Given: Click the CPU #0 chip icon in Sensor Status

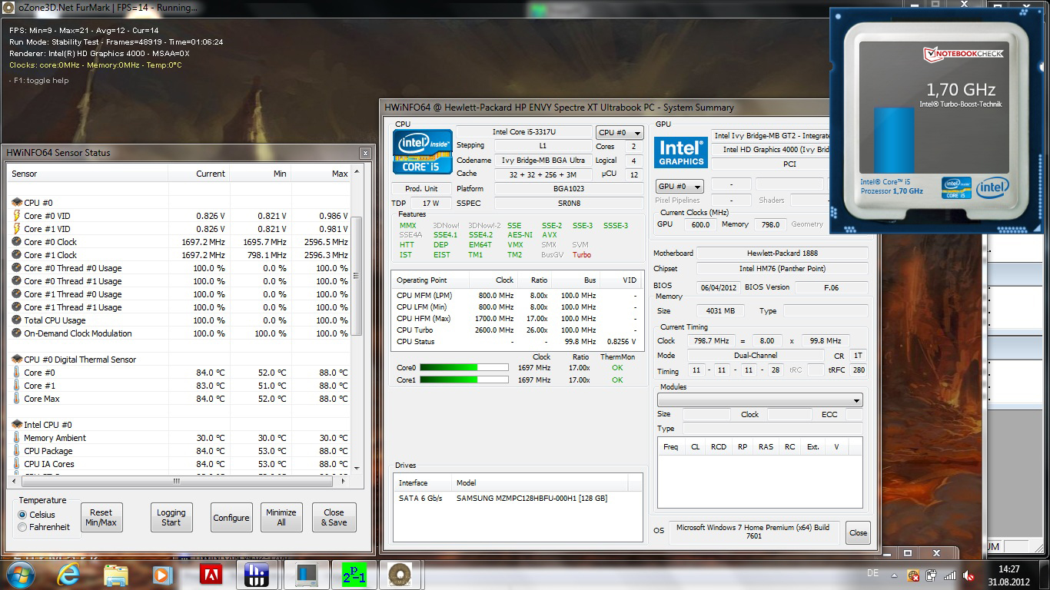Looking at the screenshot, I should click(17, 203).
